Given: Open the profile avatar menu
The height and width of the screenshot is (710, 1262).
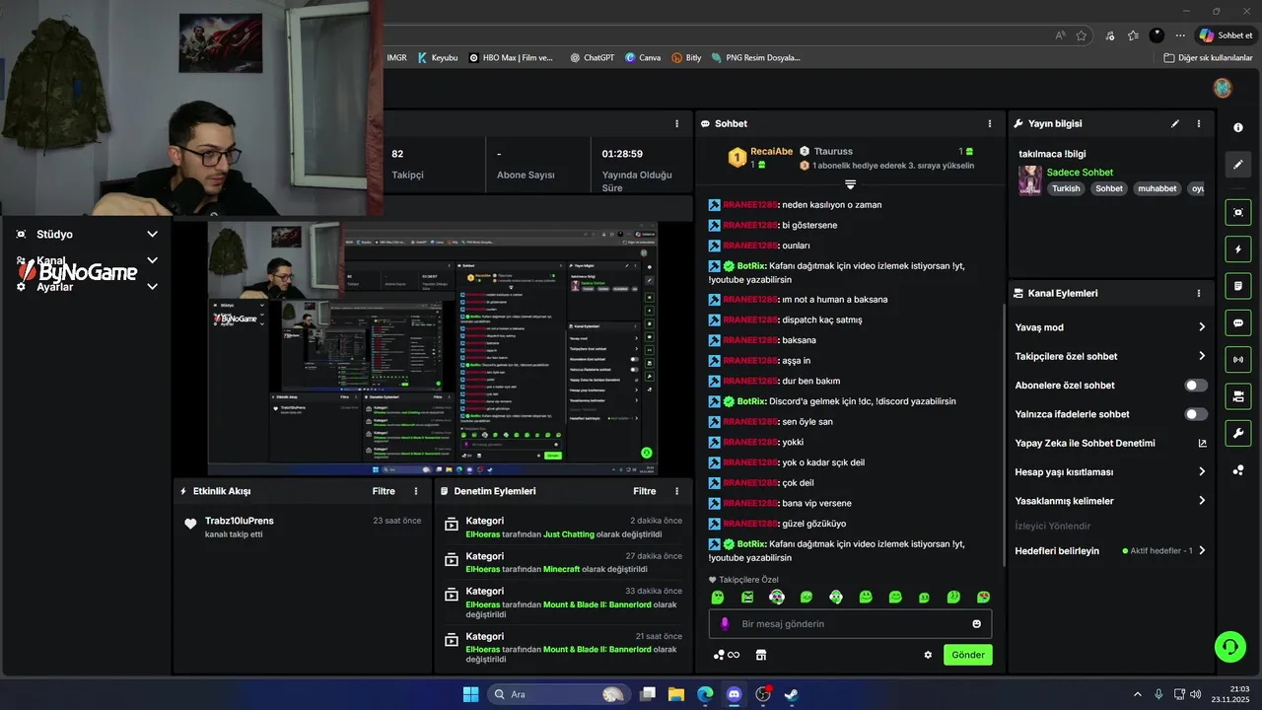Looking at the screenshot, I should point(1223,89).
